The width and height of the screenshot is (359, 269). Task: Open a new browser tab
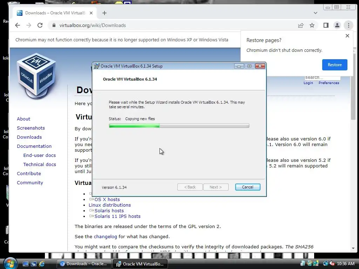(104, 13)
